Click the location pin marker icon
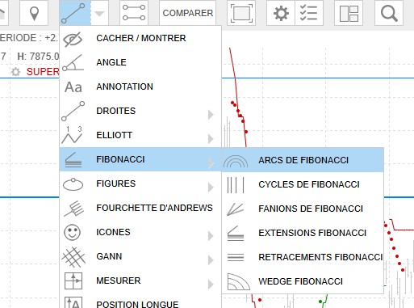Viewport: 414px width, 308px height. click(34, 13)
